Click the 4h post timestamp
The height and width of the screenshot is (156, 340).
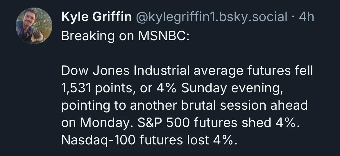[x=306, y=18]
